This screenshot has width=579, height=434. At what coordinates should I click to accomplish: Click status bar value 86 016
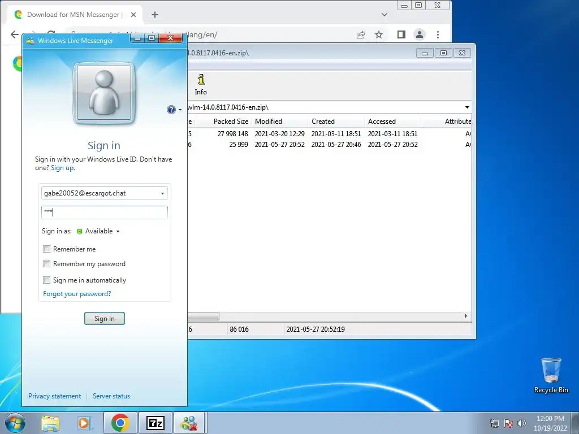239,329
